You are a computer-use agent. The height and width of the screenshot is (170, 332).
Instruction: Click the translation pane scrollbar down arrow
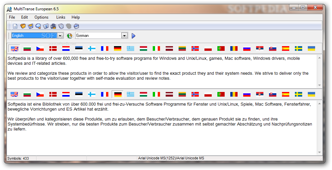point(319,153)
